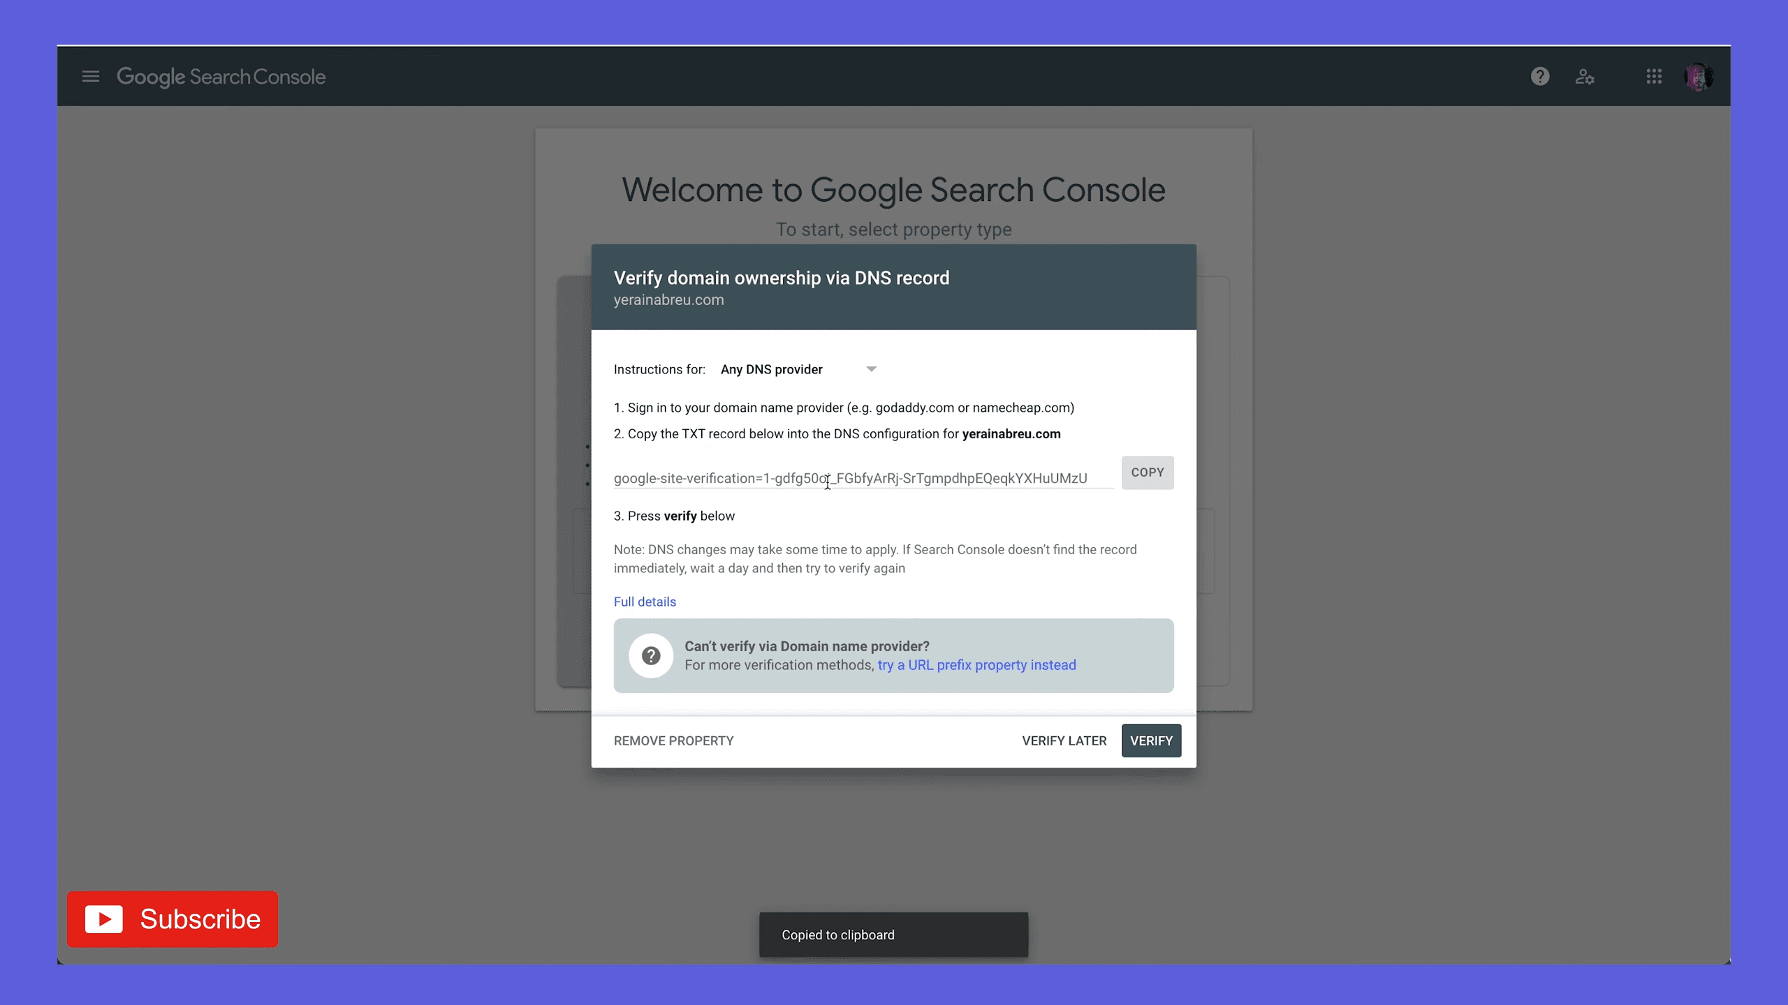
Task: Click the Copied to clipboard notification
Action: point(894,934)
